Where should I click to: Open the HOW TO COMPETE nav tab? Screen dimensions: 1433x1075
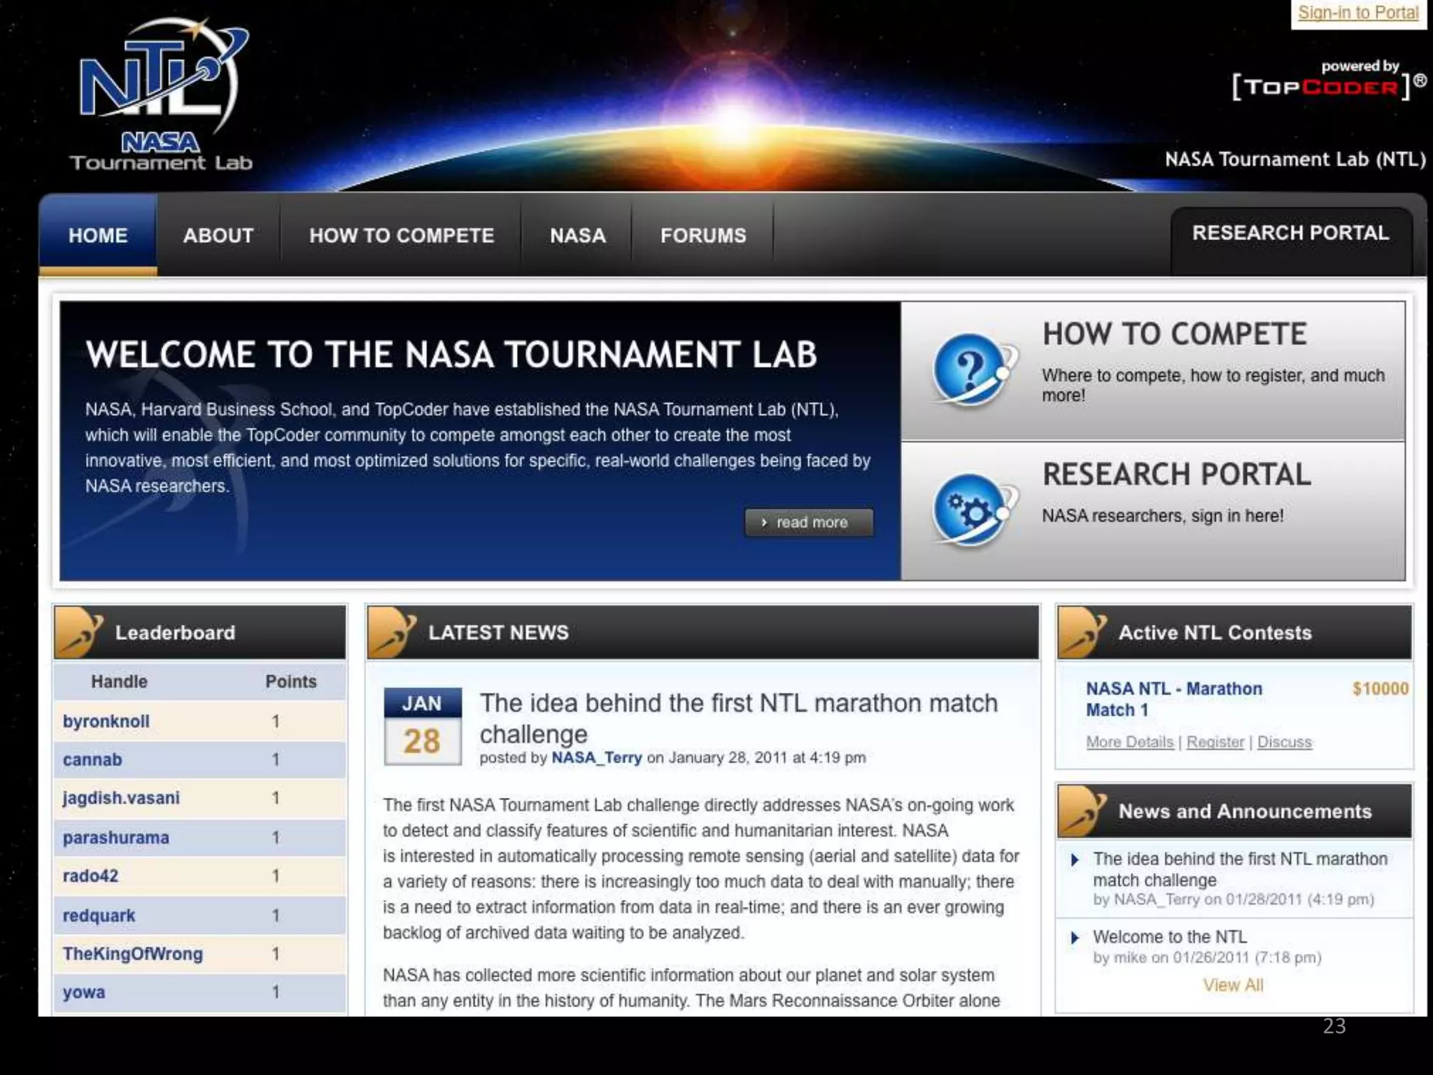coord(402,235)
